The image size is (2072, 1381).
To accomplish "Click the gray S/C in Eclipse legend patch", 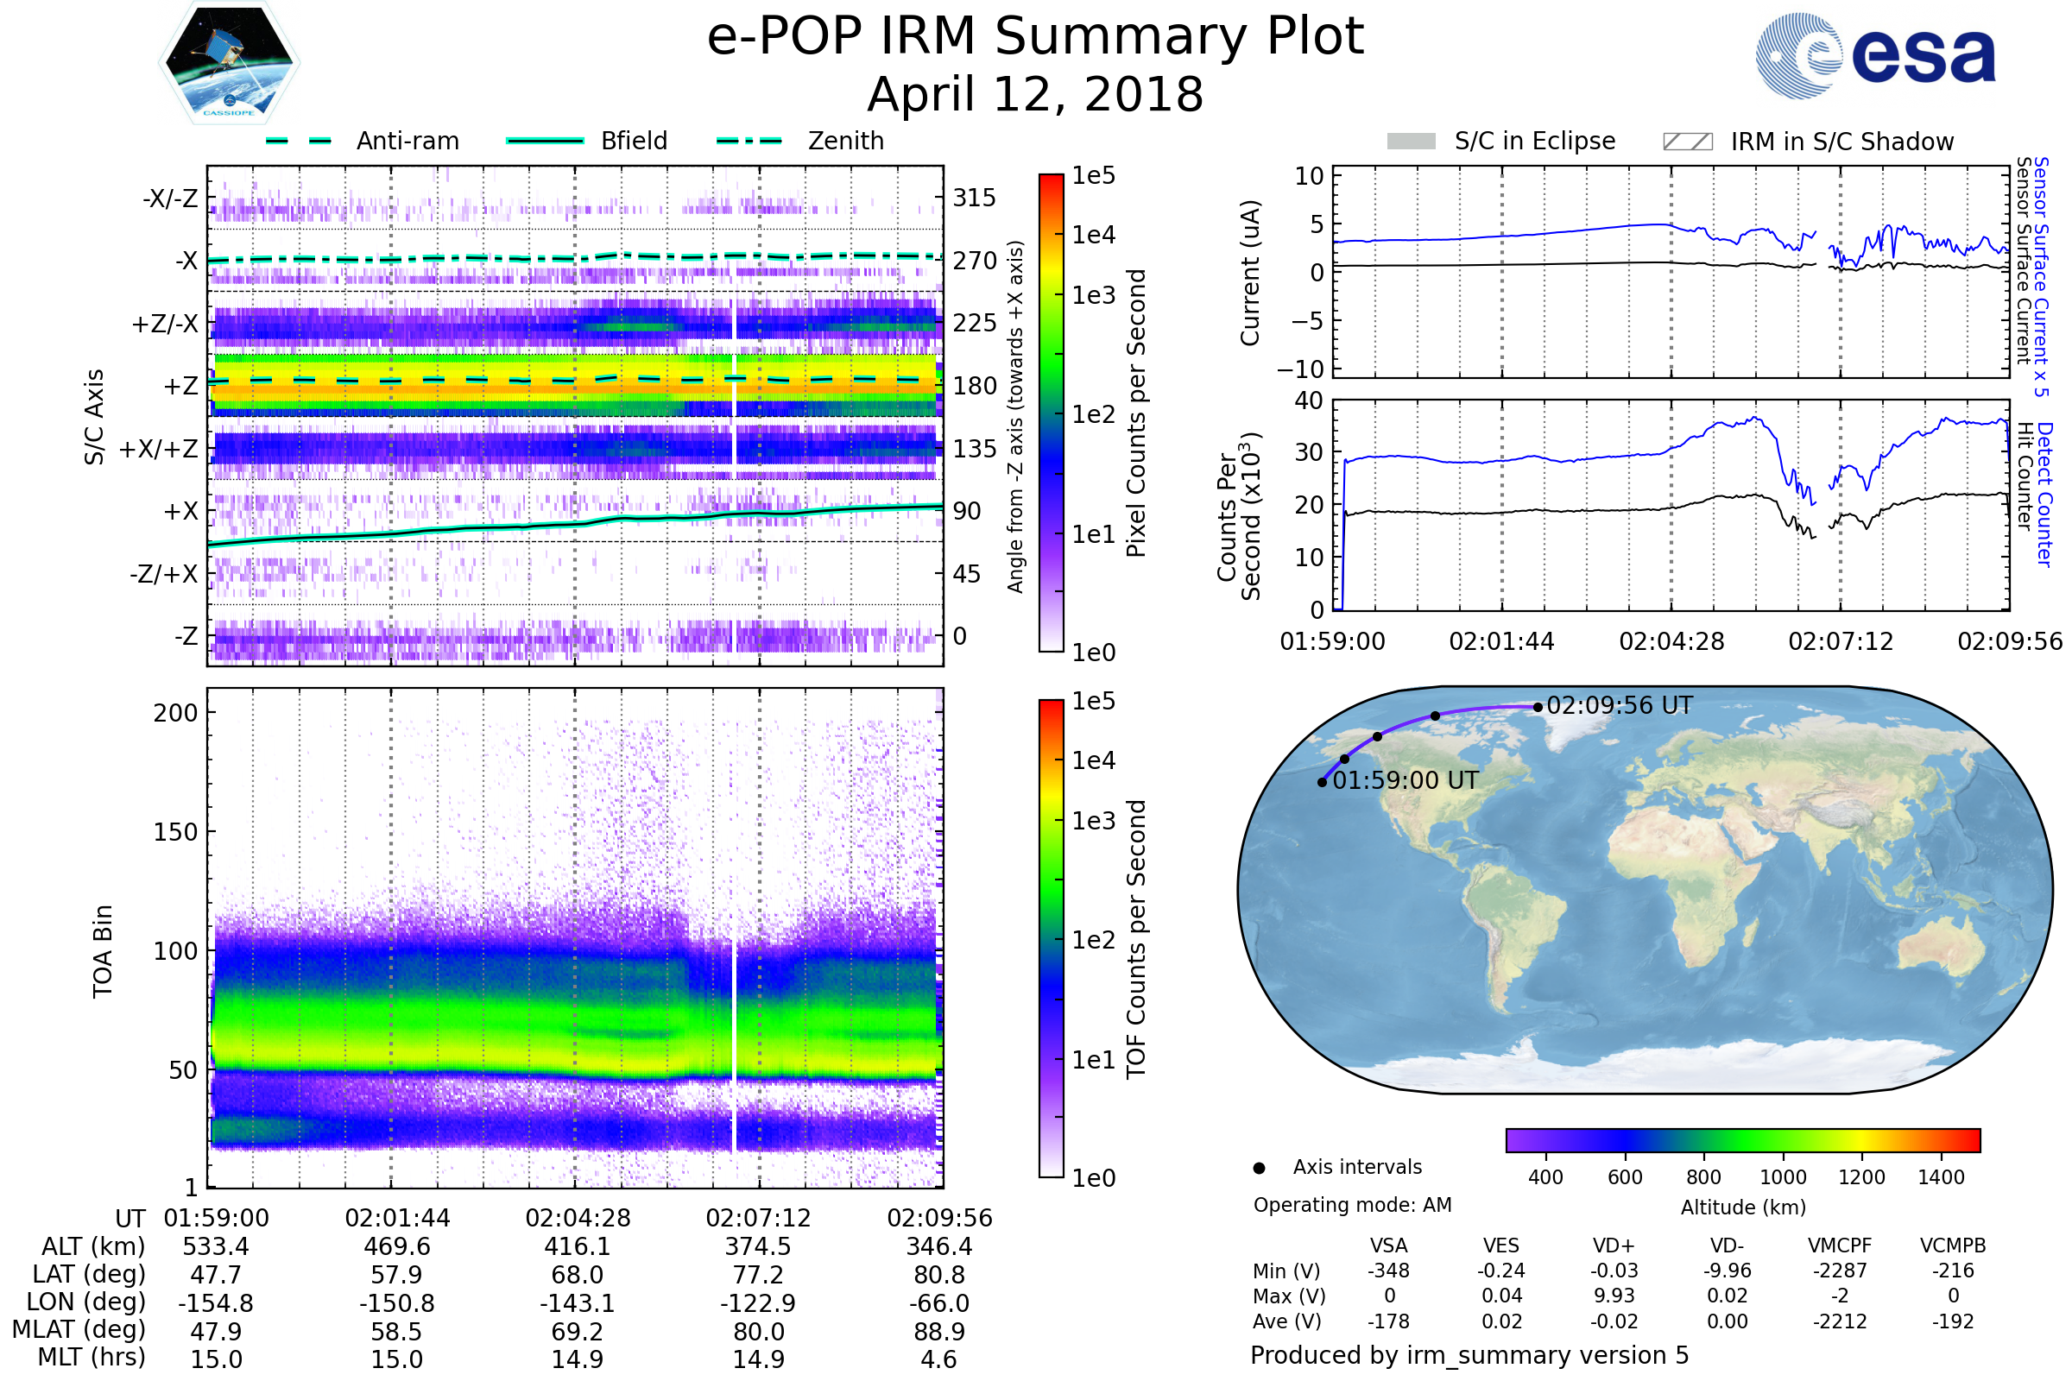I will (1411, 142).
